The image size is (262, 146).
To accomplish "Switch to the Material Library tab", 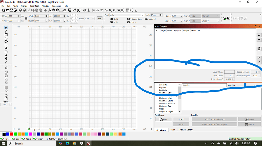I will pos(186,130).
